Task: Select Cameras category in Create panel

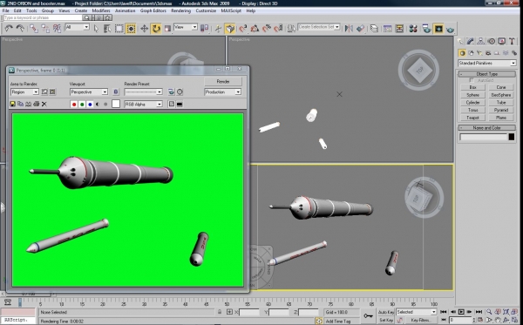Action: pos(488,53)
